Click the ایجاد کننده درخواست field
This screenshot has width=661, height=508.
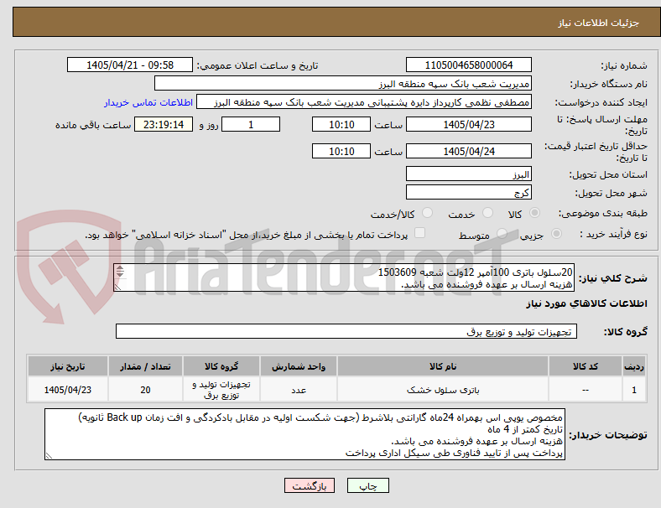364,102
